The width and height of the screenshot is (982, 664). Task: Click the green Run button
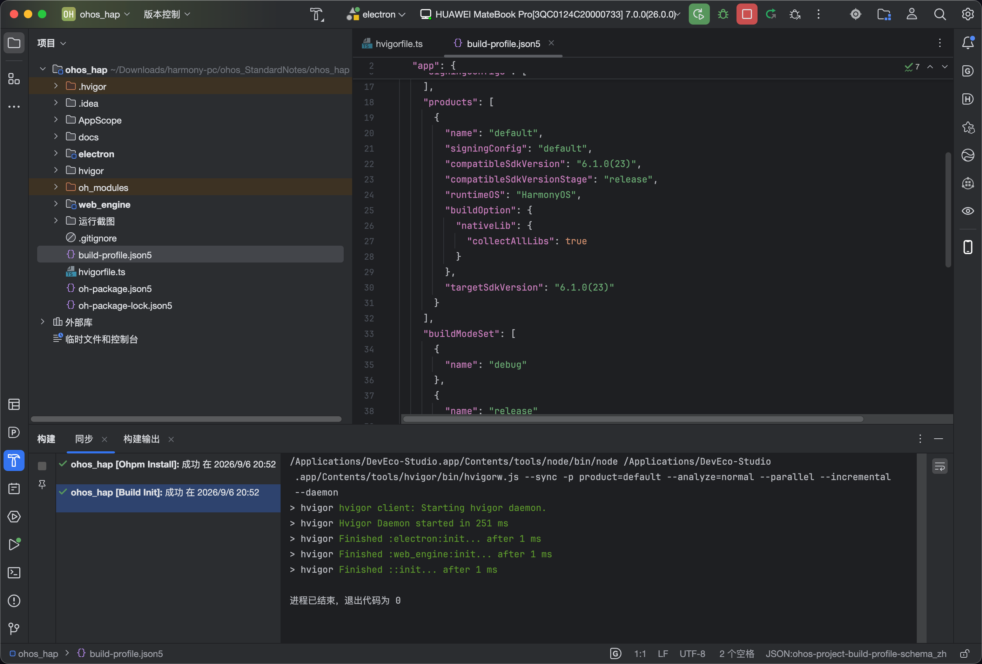coord(699,14)
